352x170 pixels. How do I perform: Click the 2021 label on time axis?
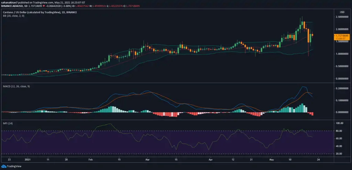pos(27,160)
